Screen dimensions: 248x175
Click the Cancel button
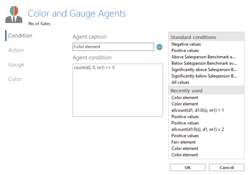click(226, 168)
